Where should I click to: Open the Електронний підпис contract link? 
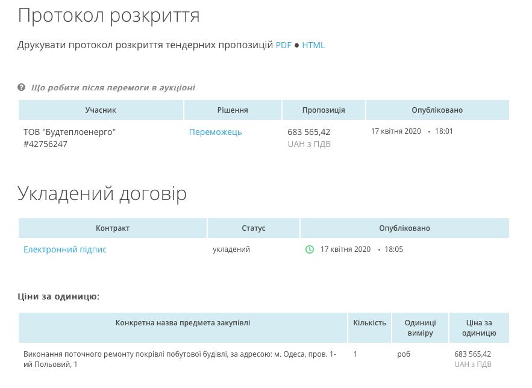click(65, 249)
